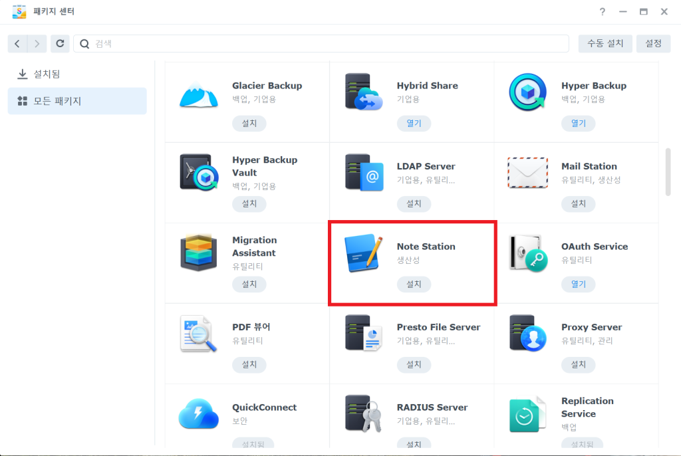The image size is (681, 456).
Task: Open help via the question mark
Action: click(602, 12)
